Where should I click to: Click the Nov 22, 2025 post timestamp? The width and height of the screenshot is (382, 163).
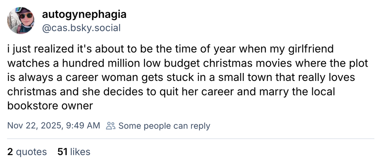pyautogui.click(x=53, y=126)
